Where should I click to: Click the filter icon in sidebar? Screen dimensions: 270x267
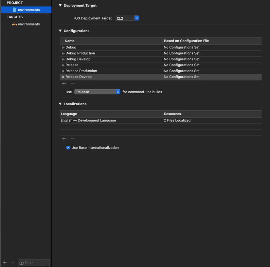click(22, 263)
